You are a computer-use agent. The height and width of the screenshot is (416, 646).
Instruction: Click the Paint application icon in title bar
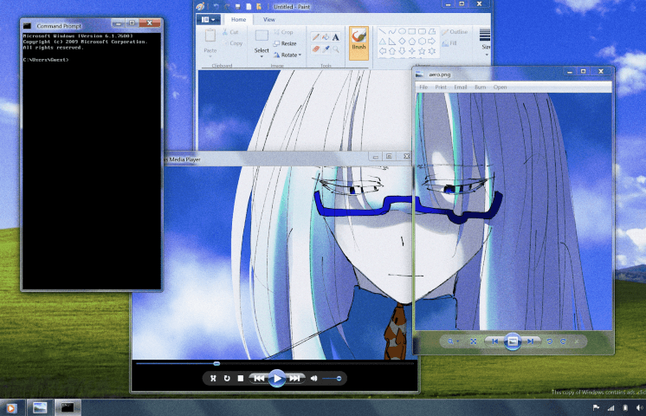point(200,7)
